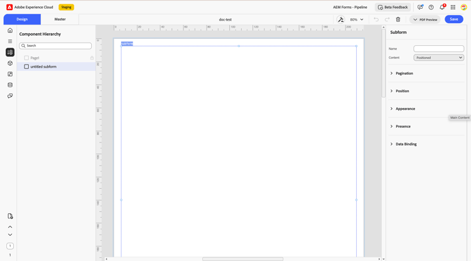Click the add page icon
Image resolution: width=471 pixels, height=261 pixels.
coord(10,216)
